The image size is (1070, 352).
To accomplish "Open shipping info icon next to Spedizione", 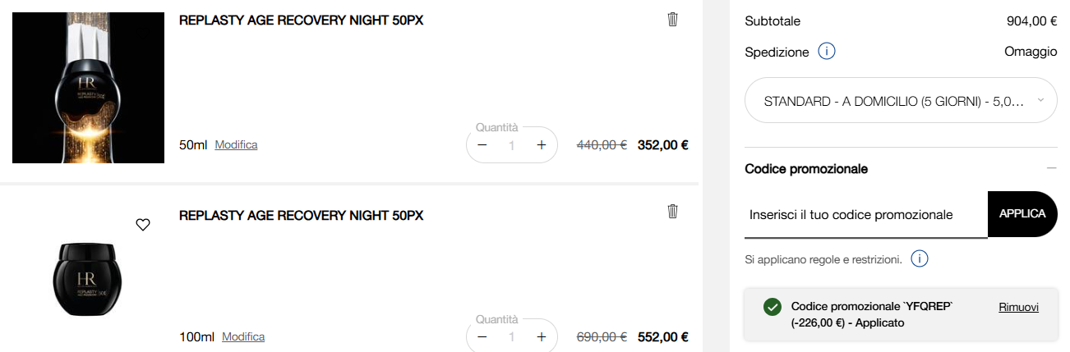I will point(827,52).
